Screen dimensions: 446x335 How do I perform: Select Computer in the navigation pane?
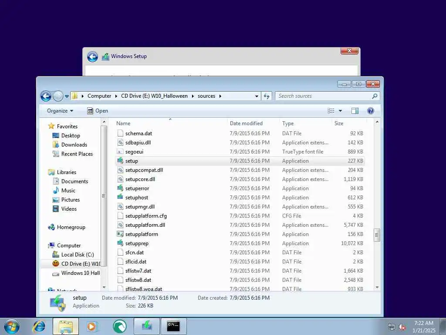point(69,246)
